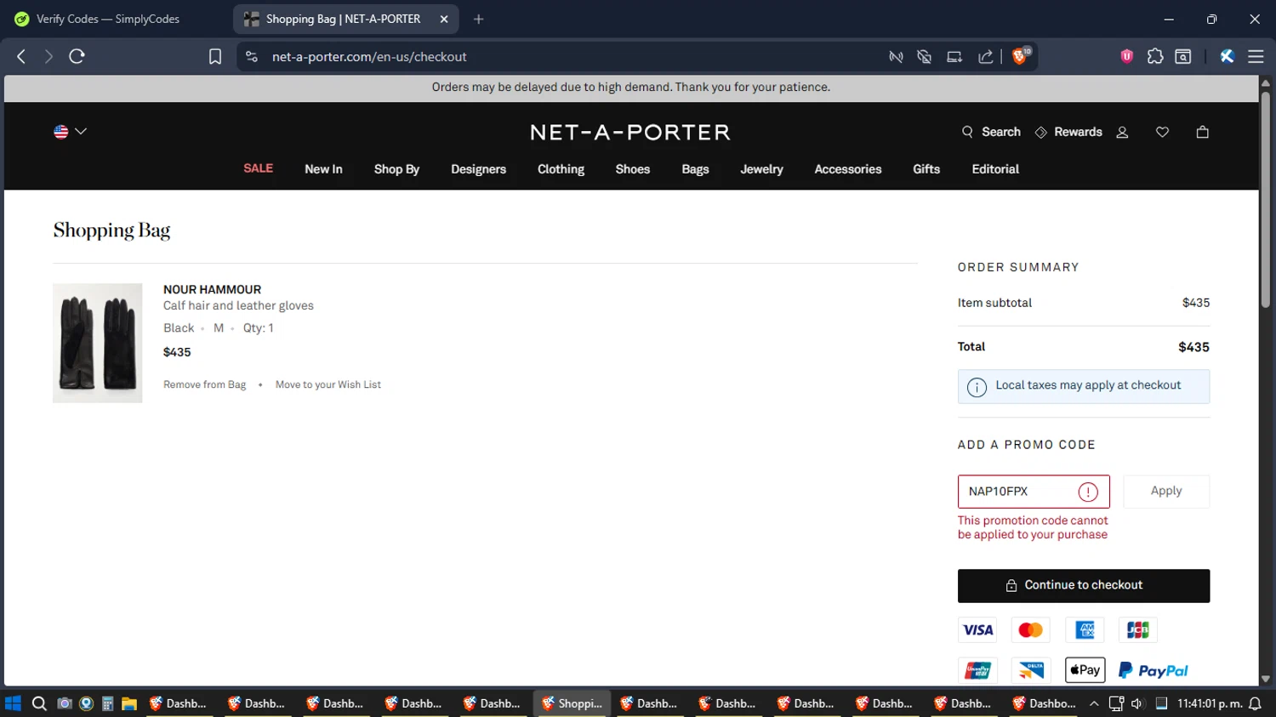This screenshot has height=717, width=1276.
Task: Click Continue to checkout
Action: (1084, 586)
